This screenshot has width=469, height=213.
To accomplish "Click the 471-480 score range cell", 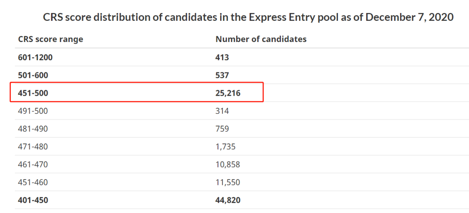I will [33, 147].
